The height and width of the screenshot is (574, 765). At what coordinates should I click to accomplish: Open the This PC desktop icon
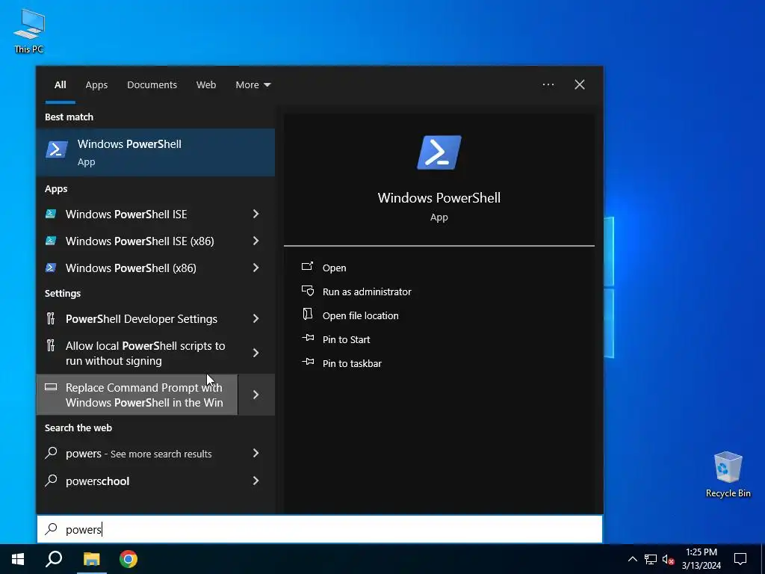[x=29, y=31]
